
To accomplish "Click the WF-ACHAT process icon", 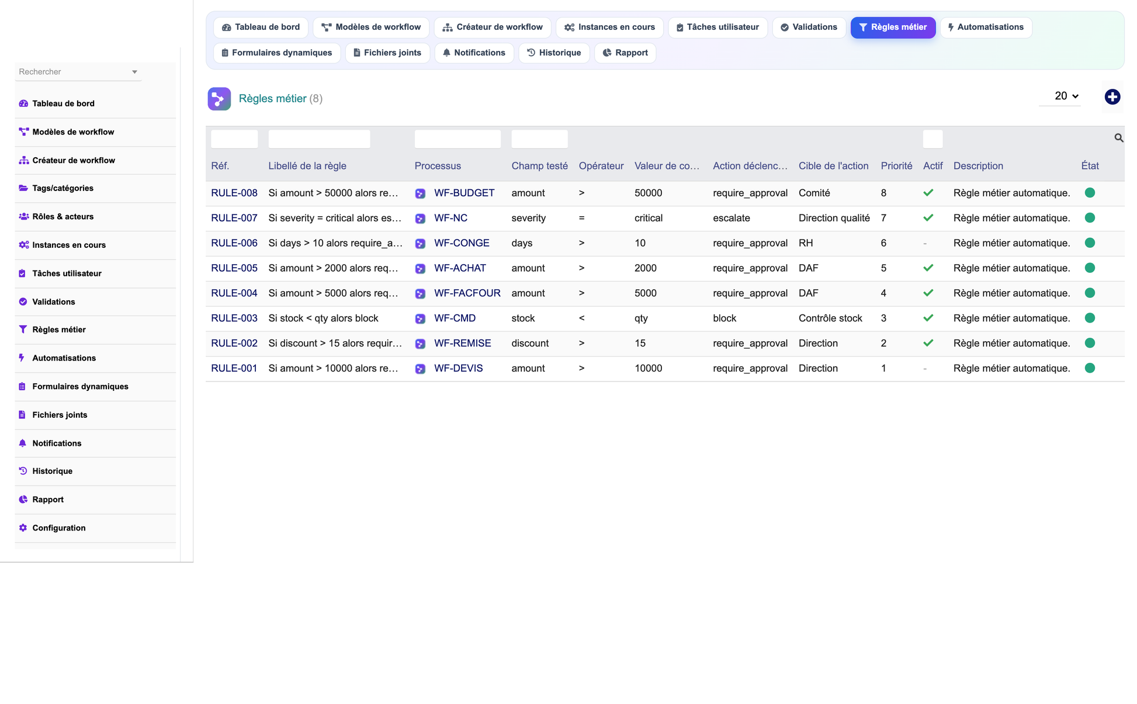I will click(x=420, y=269).
